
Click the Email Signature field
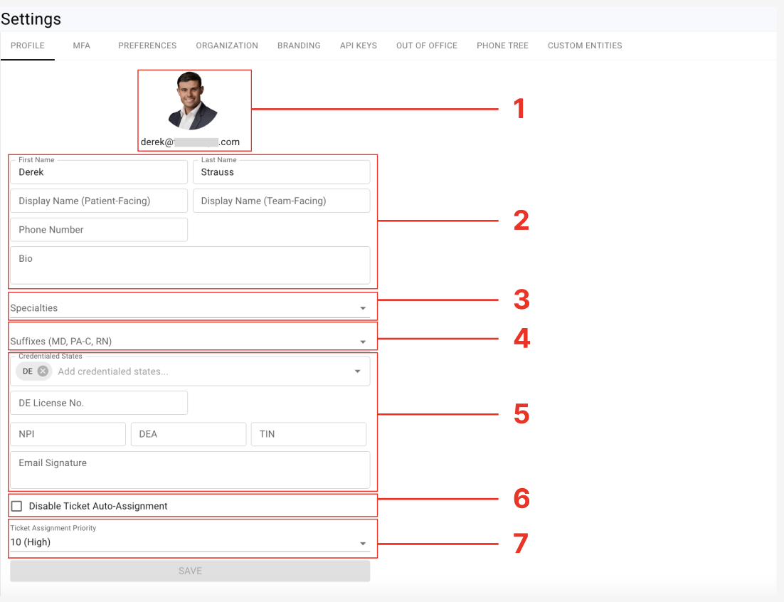click(191, 470)
